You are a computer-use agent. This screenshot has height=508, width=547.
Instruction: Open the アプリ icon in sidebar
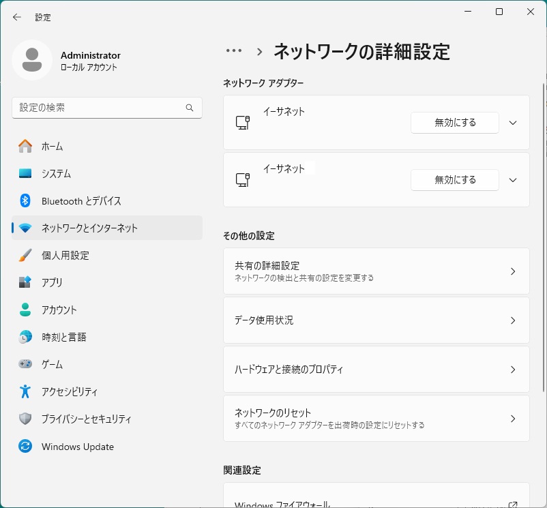tap(25, 282)
